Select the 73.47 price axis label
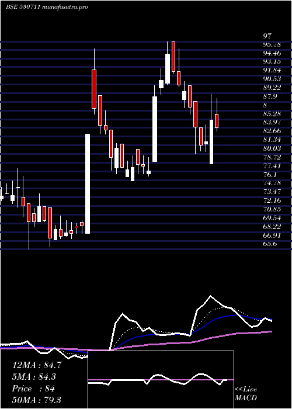 (x=272, y=192)
